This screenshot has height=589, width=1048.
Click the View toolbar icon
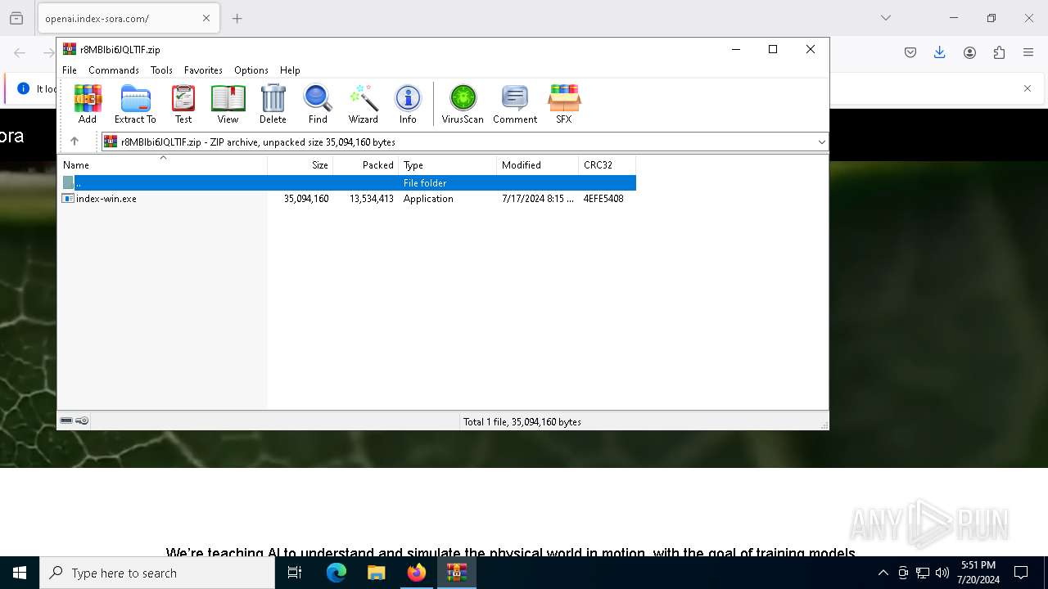tap(228, 104)
